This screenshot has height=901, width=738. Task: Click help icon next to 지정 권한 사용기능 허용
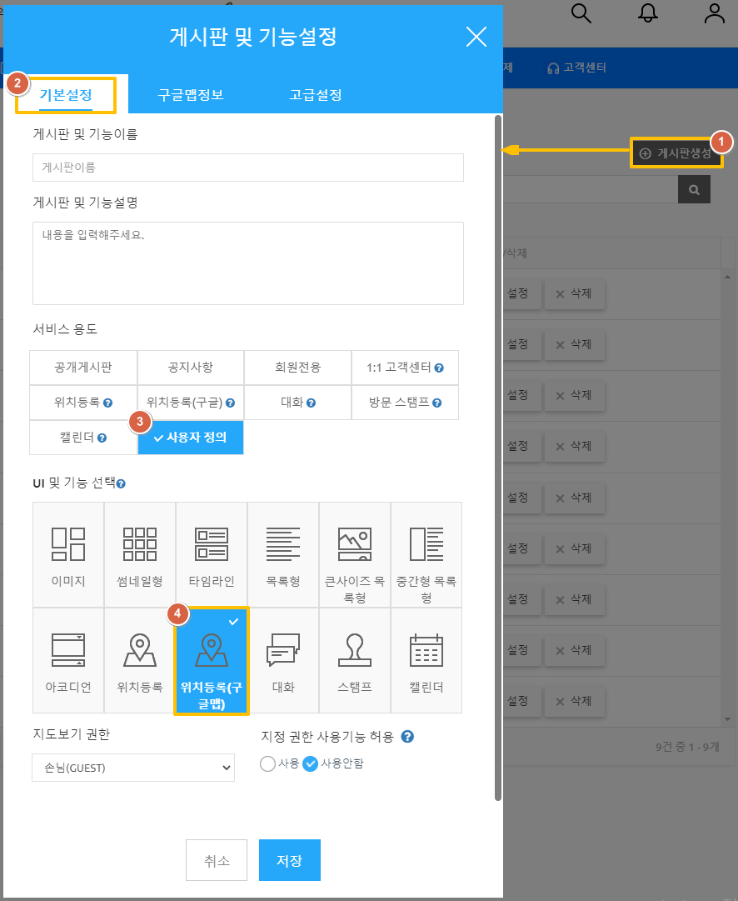[x=407, y=737]
